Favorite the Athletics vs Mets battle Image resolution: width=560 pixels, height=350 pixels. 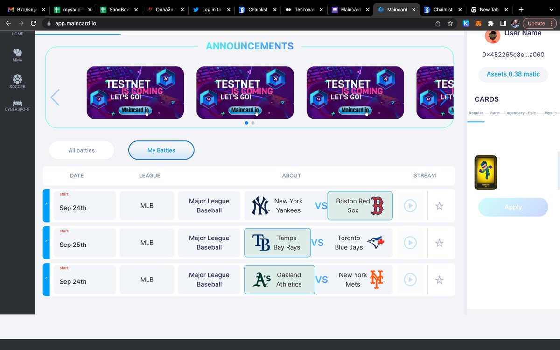point(439,280)
